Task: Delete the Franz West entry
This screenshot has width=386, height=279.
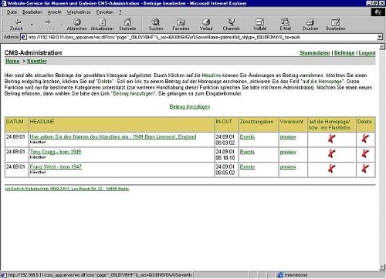Action: click(x=365, y=169)
